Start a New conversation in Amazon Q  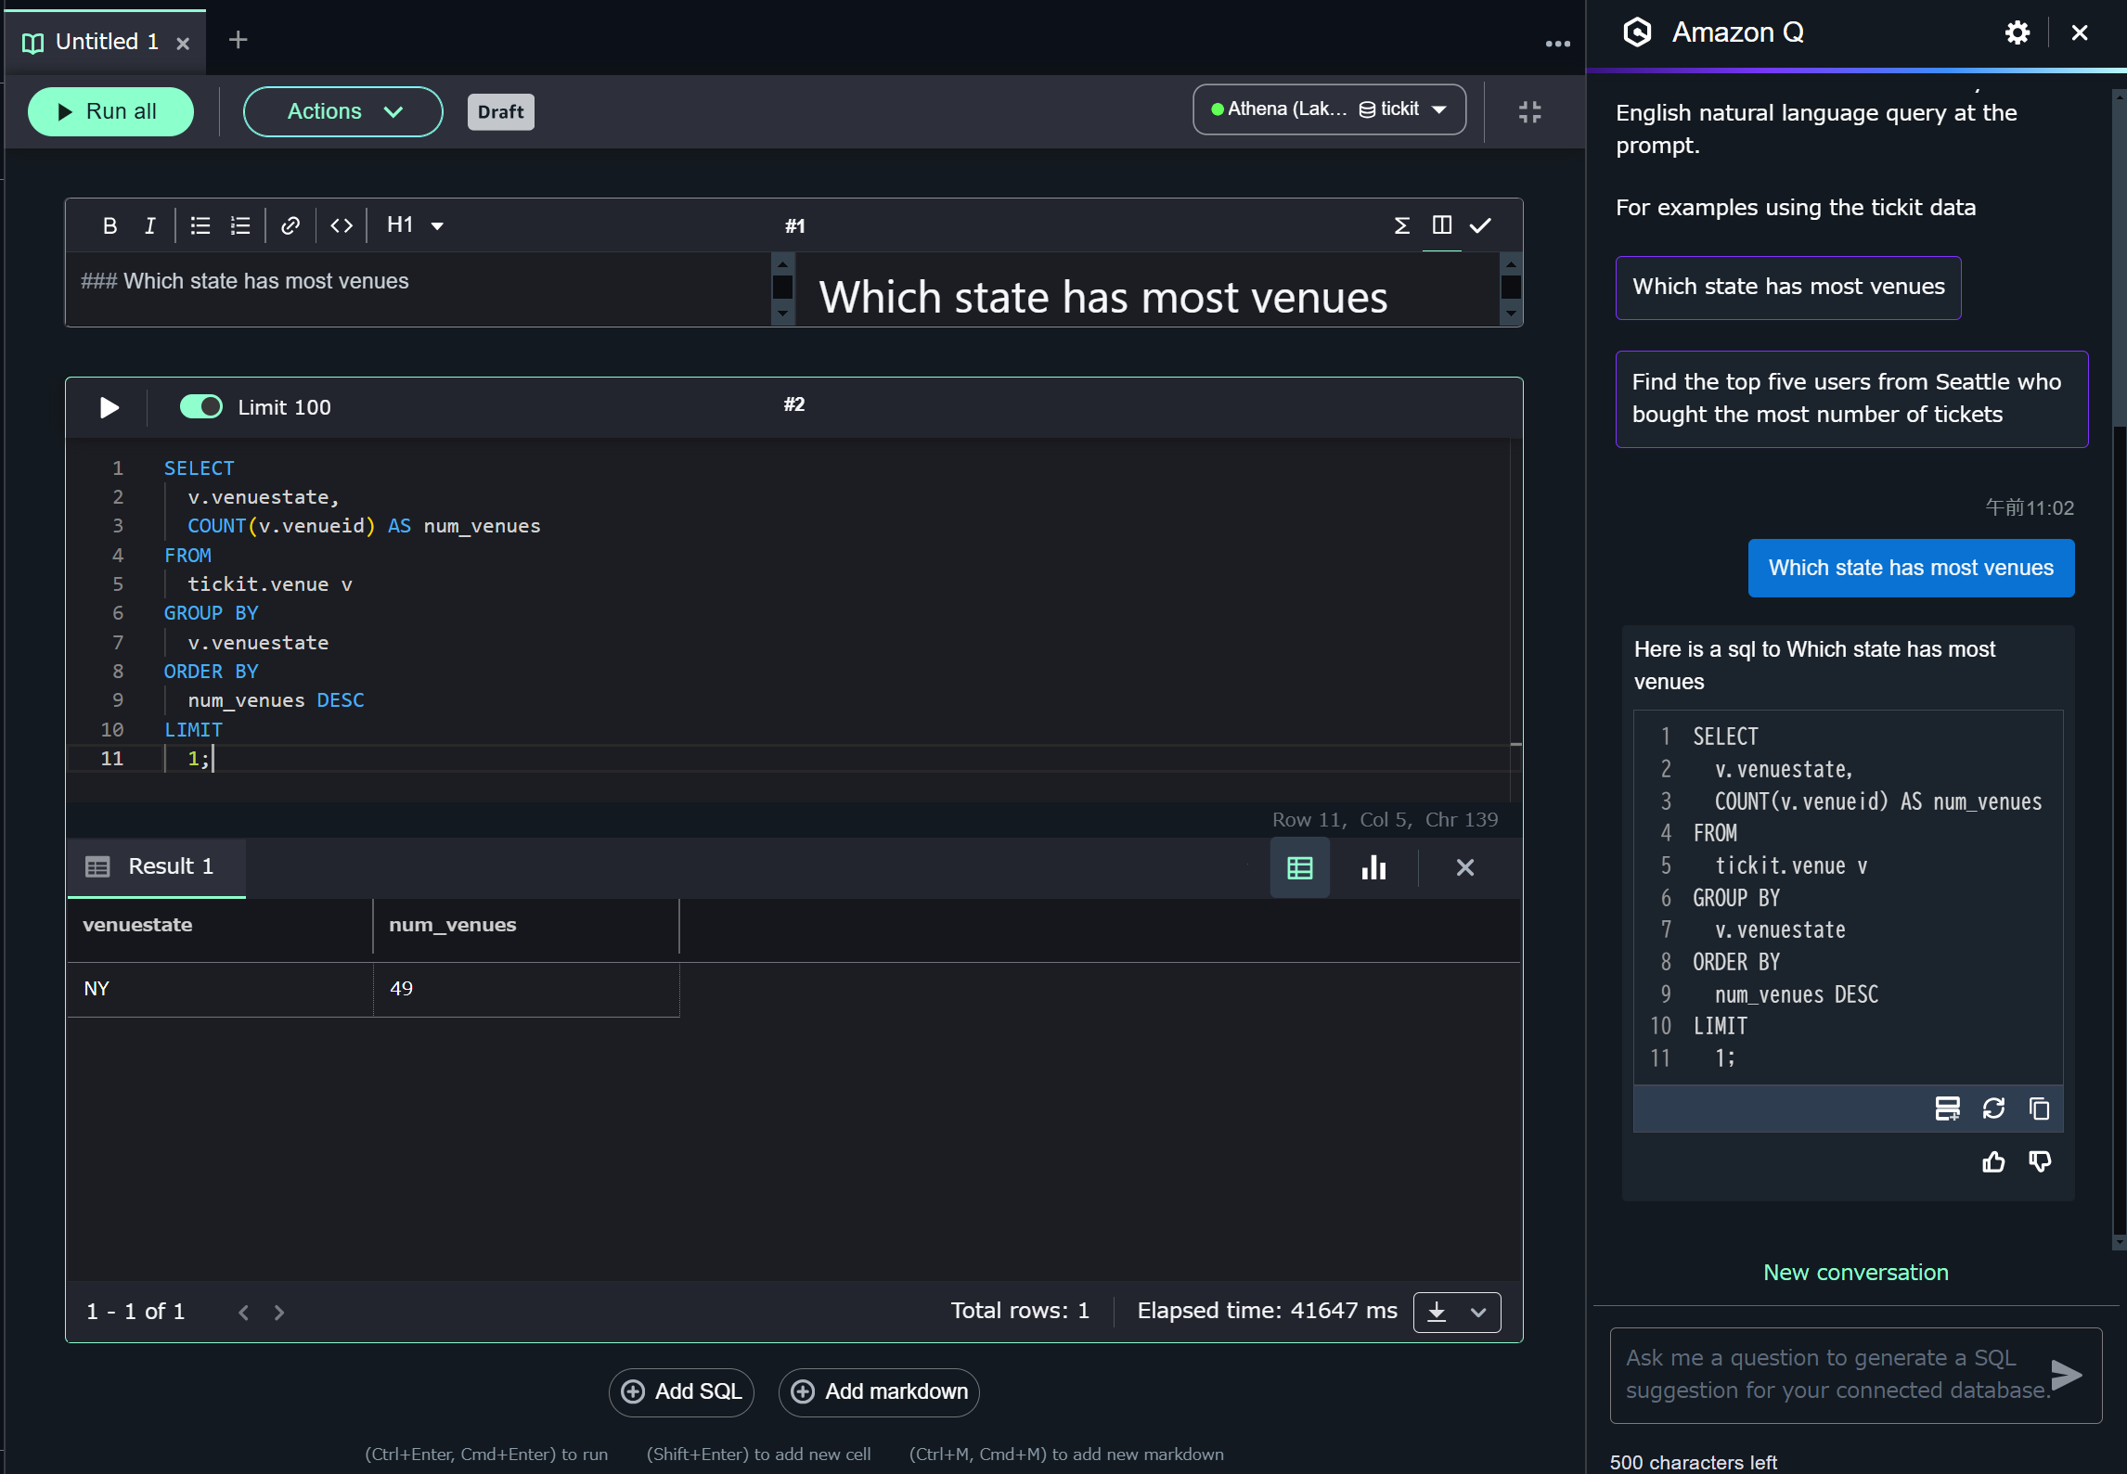click(1855, 1273)
